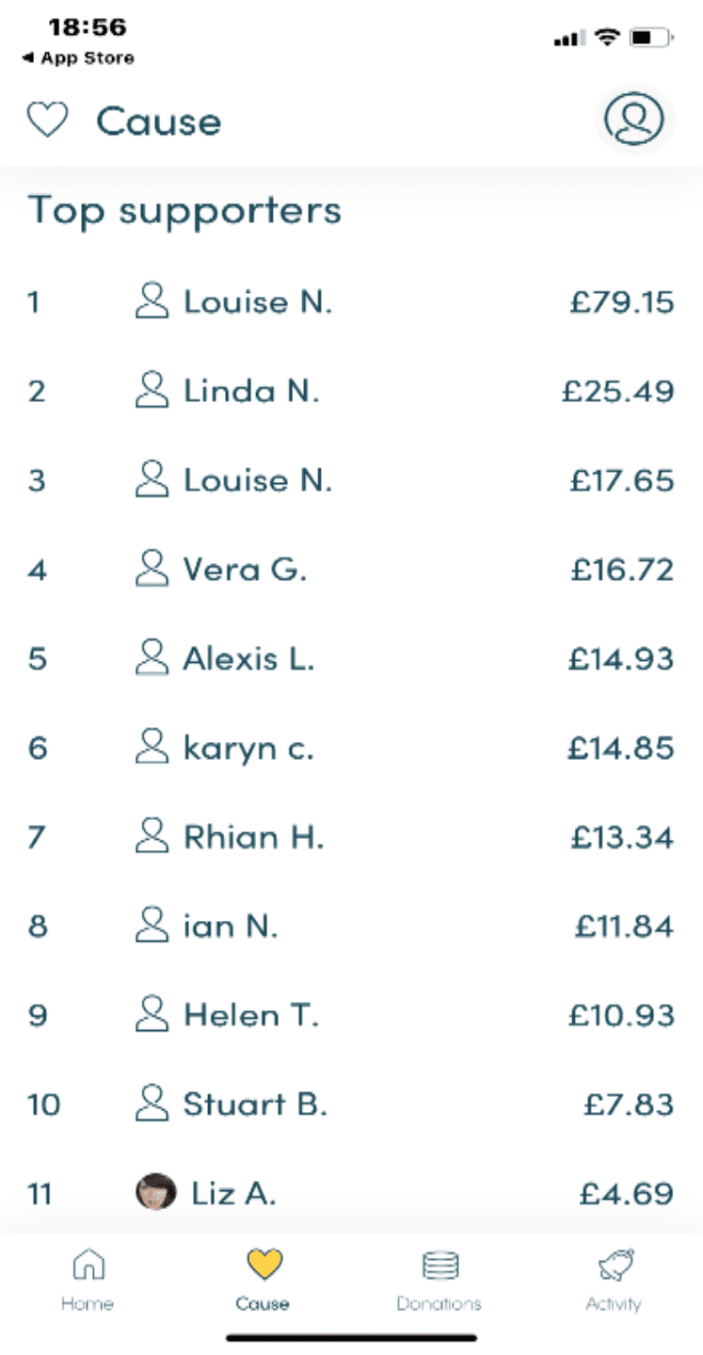Select the Cause tab with yellow heart
Viewport: 703px width, 1355px height.
pyautogui.click(x=263, y=1278)
